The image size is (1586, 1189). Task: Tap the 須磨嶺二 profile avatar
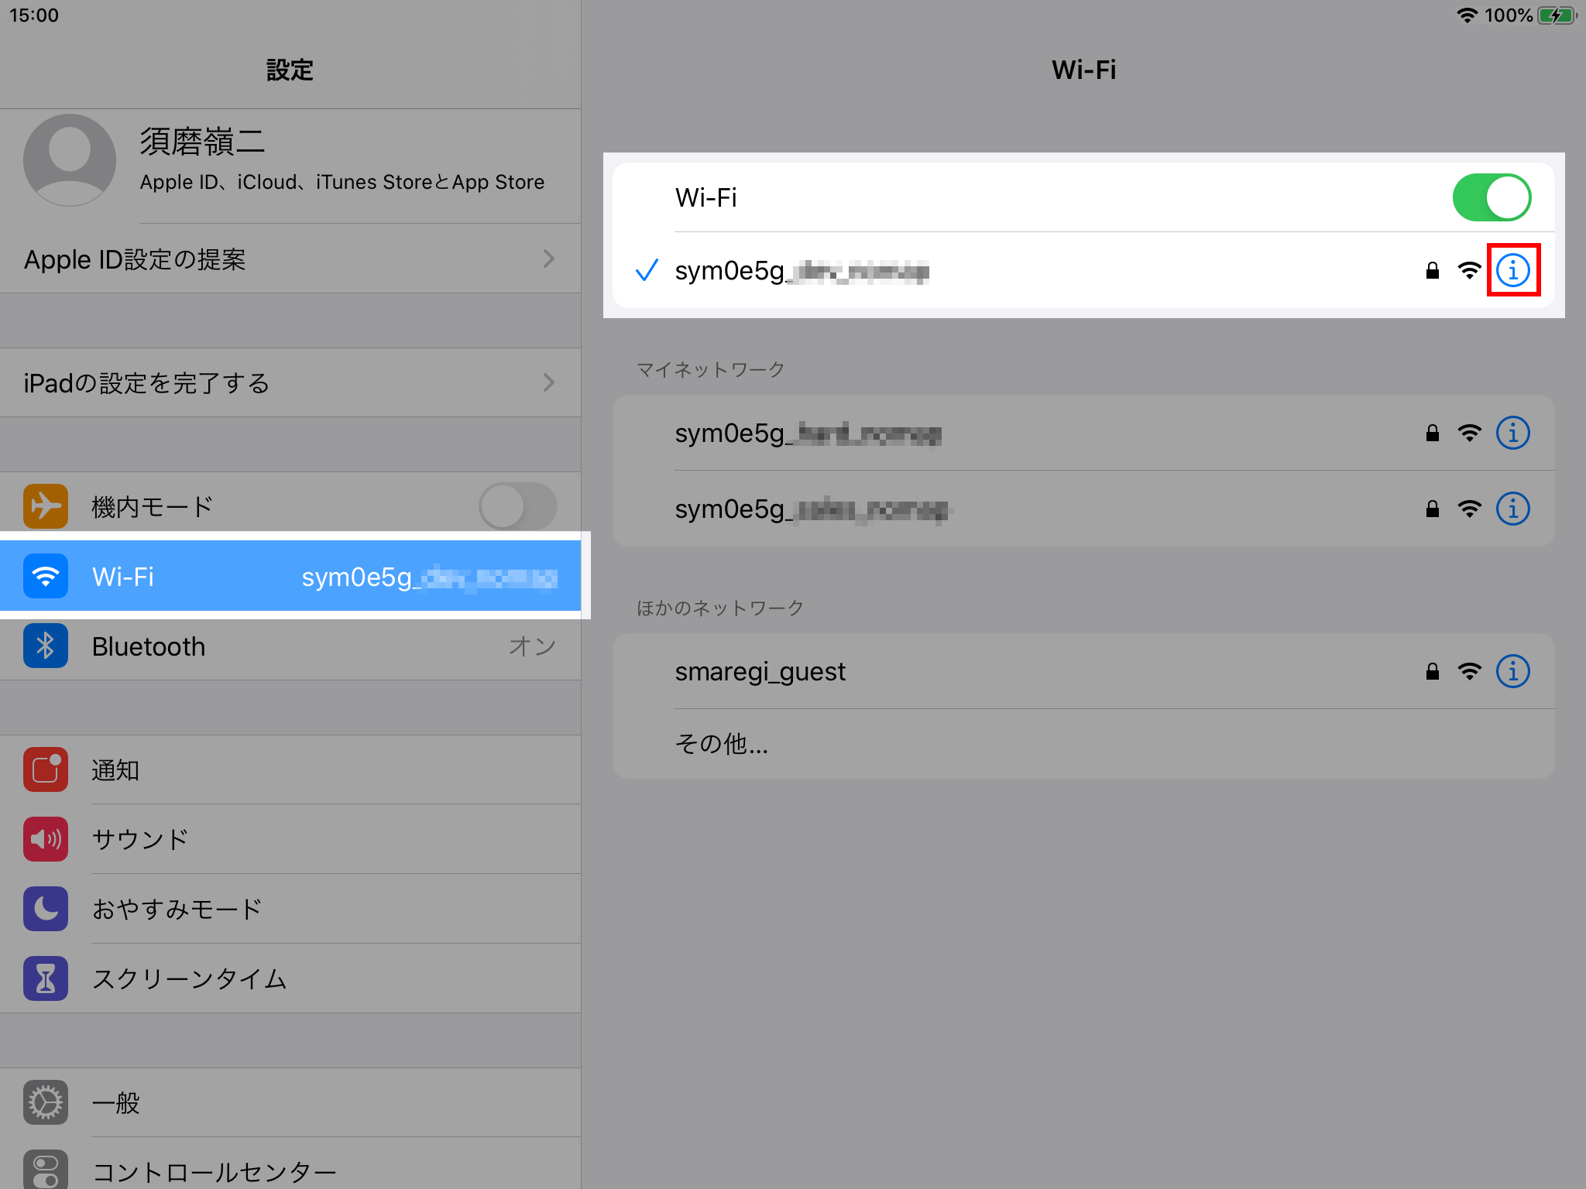tap(70, 160)
